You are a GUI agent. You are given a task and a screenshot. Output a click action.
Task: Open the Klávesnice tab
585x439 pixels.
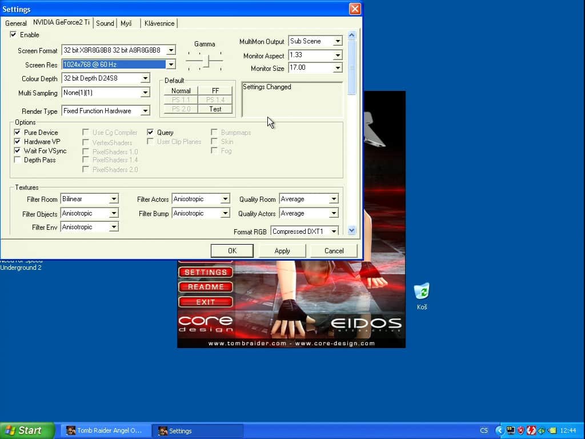(159, 23)
